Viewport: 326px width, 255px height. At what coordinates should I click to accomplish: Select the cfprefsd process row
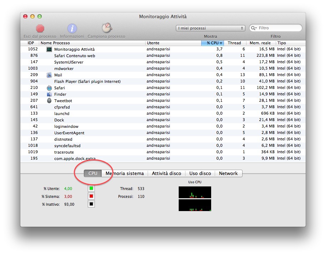click(163, 107)
